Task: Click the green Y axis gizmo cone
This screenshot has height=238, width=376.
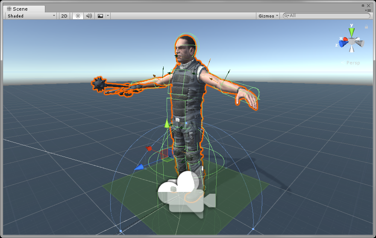Action: tap(352, 32)
